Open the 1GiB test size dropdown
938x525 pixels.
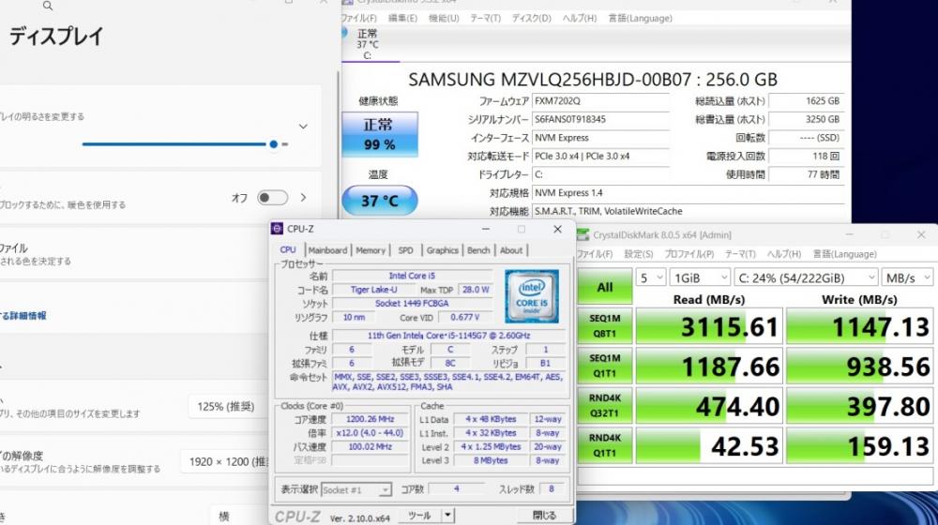(x=699, y=277)
